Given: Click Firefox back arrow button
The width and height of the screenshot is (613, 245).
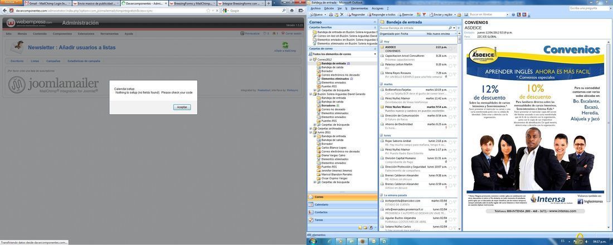Looking at the screenshot, I should (x=3, y=11).
